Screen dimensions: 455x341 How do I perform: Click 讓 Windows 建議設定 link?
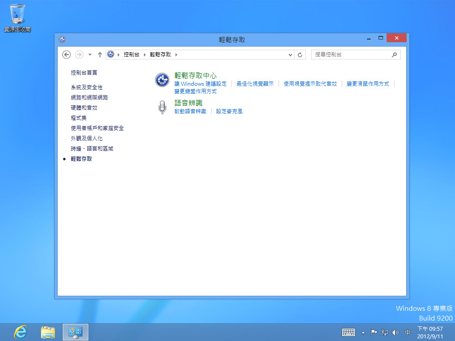pos(200,84)
